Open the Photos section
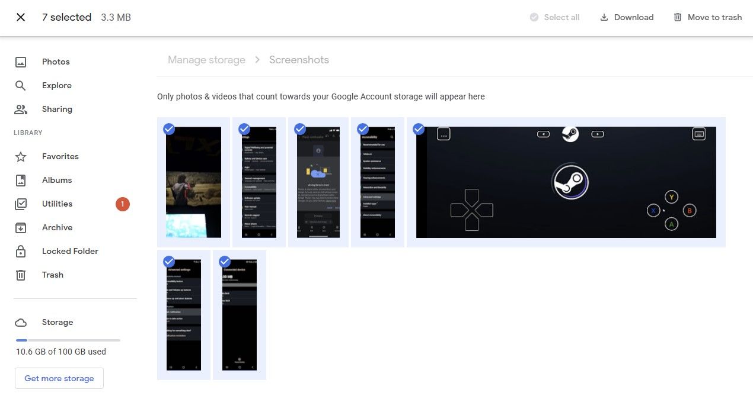This screenshot has height=396, width=753. click(55, 62)
